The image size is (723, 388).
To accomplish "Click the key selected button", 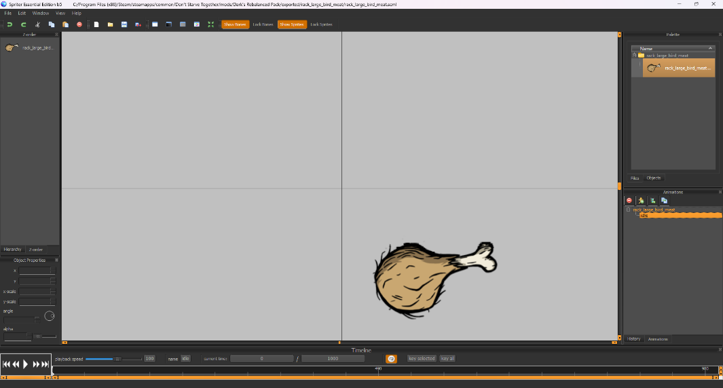I will point(422,359).
